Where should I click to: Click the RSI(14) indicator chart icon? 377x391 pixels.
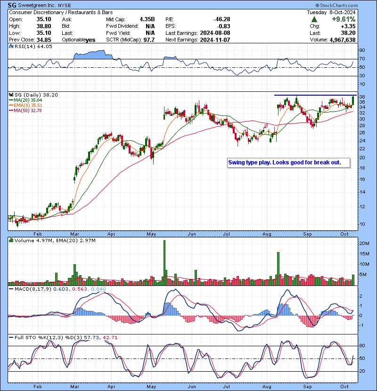coord(11,46)
